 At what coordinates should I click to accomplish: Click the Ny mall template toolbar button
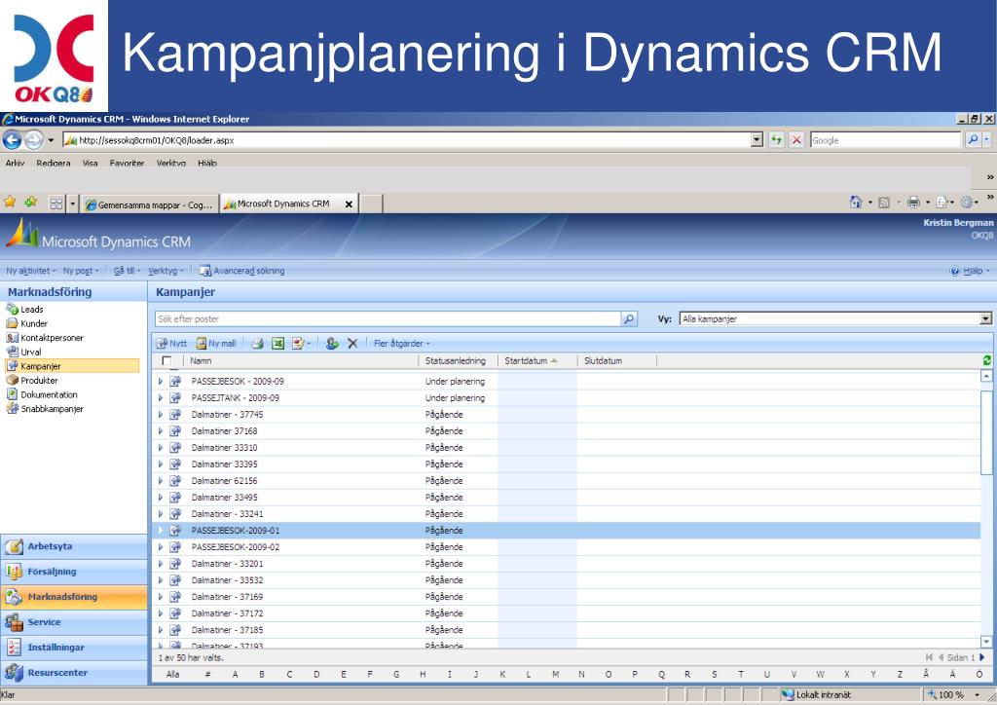pyautogui.click(x=215, y=344)
